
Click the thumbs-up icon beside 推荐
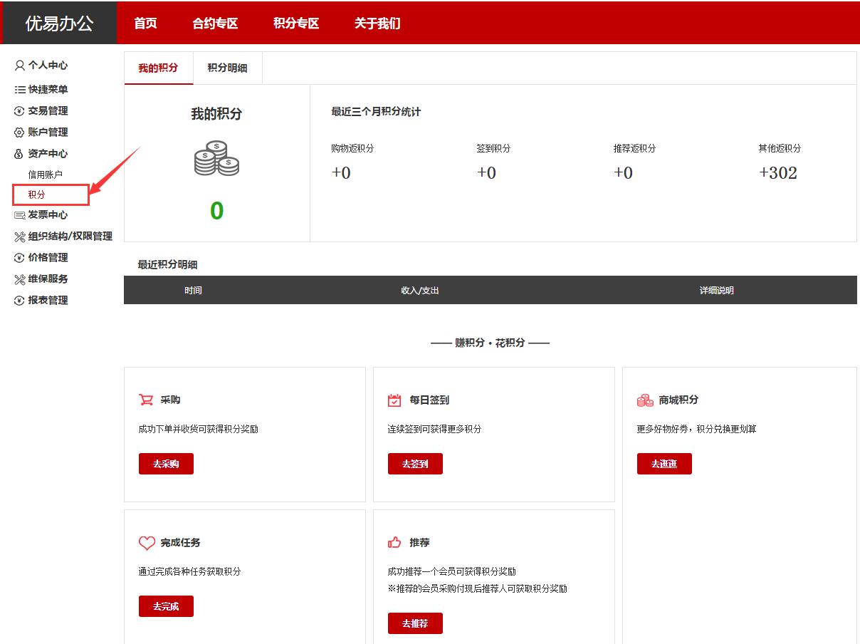click(394, 543)
